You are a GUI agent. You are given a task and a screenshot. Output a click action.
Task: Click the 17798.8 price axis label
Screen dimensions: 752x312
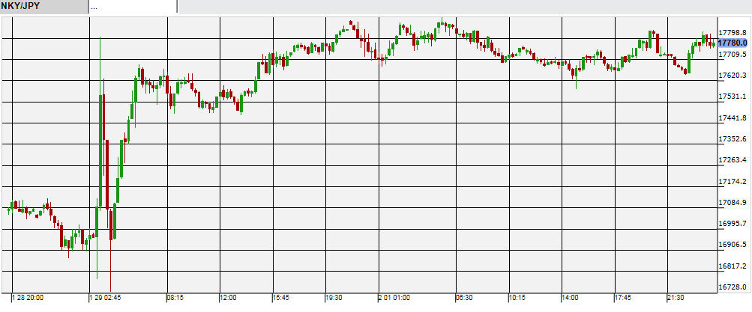coord(733,33)
